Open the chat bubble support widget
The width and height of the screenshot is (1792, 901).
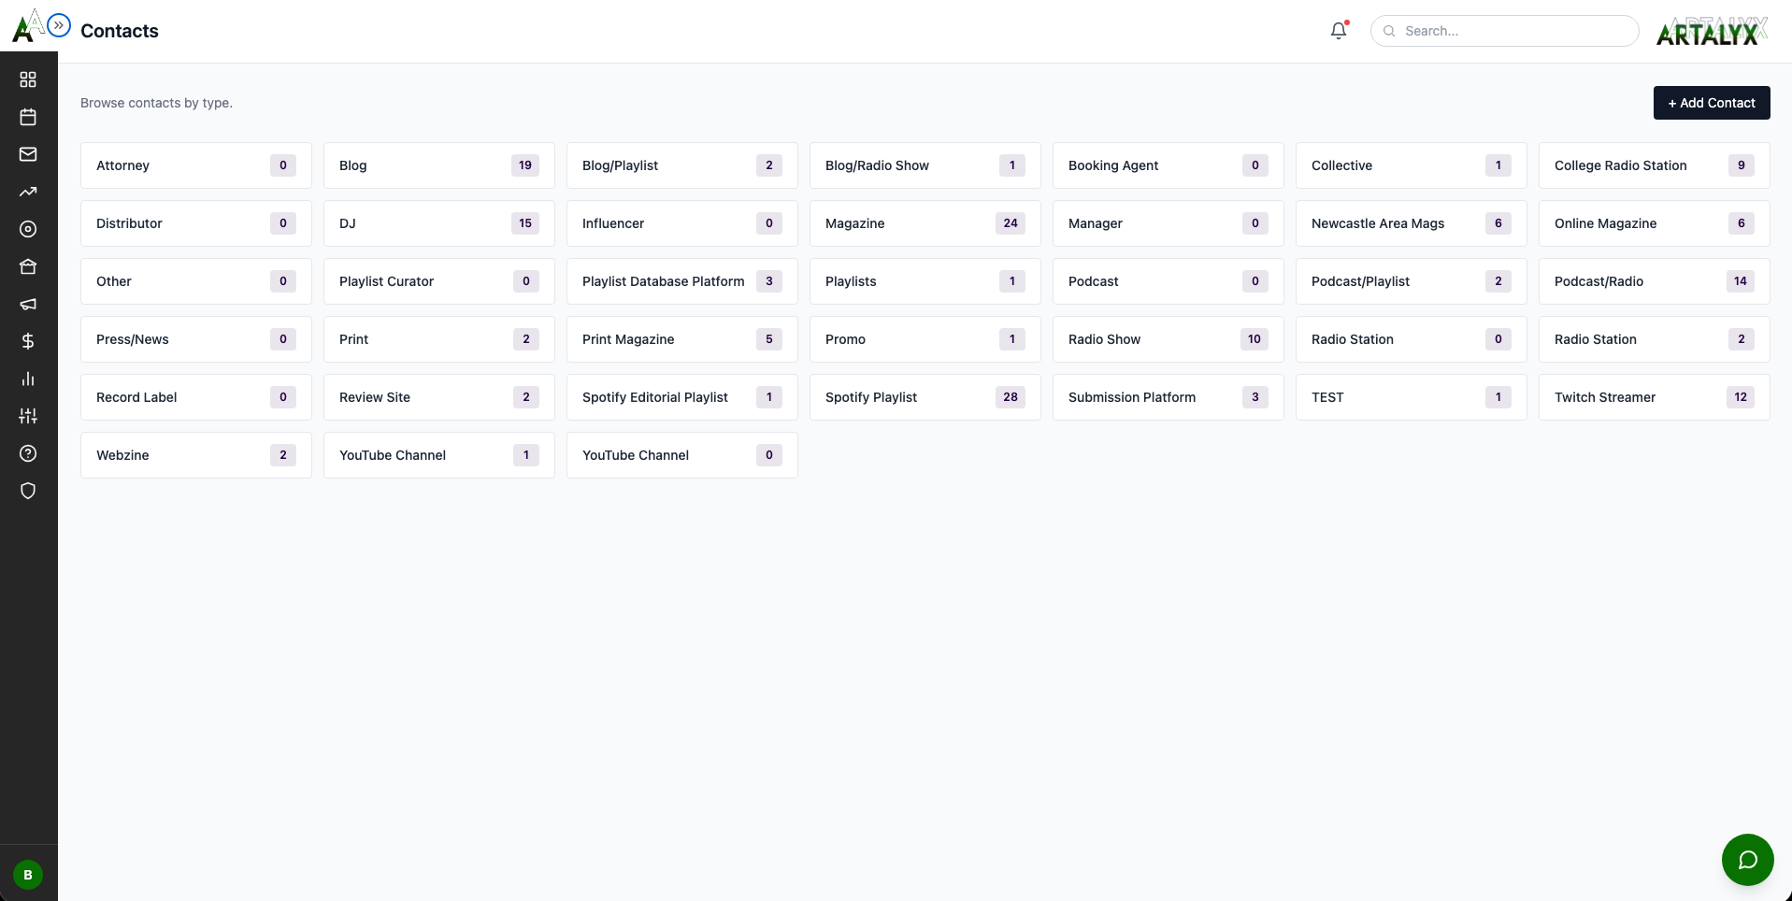tap(1747, 860)
